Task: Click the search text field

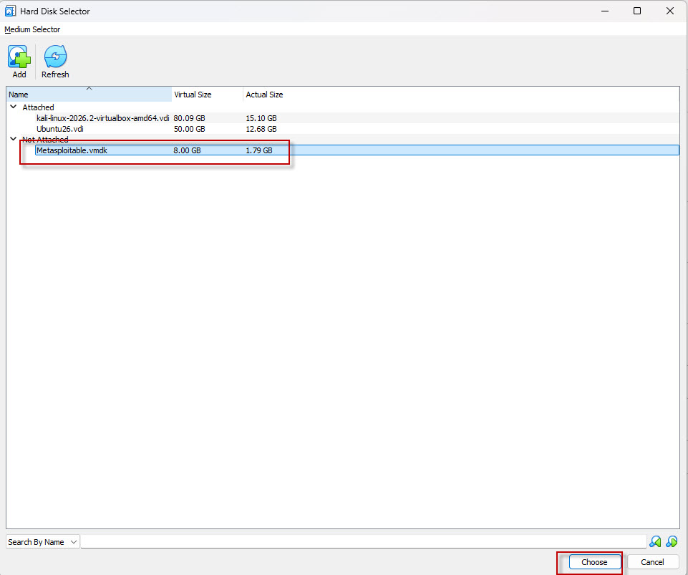Action: click(363, 541)
